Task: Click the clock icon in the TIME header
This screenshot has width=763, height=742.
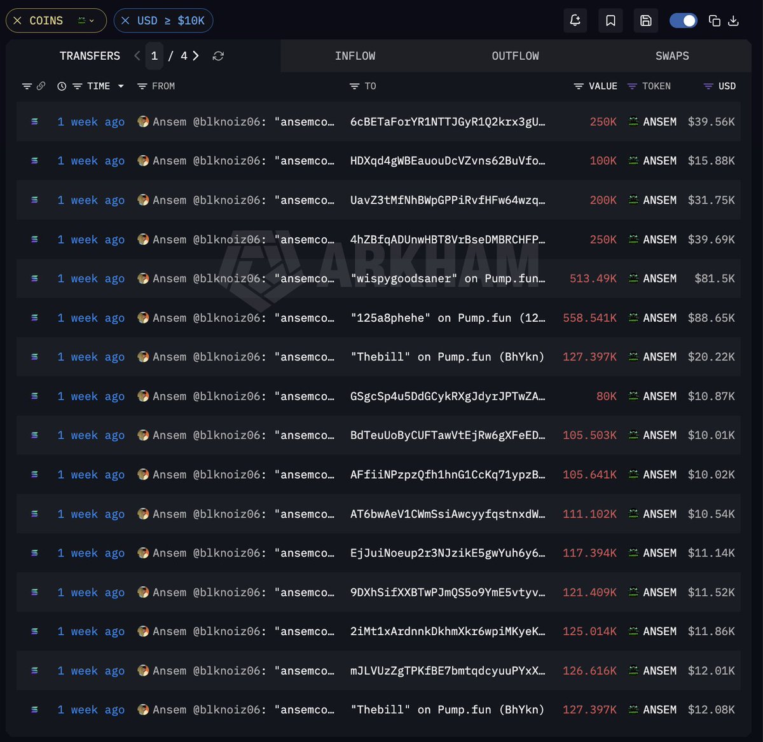Action: click(x=62, y=86)
